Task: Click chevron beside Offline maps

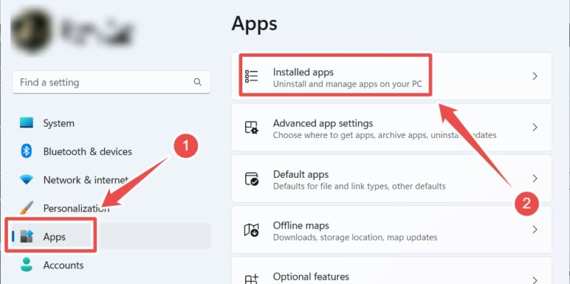Action: coord(535,229)
